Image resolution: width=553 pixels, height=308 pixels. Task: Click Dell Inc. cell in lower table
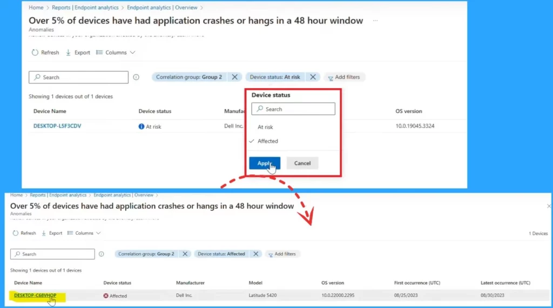184,295
